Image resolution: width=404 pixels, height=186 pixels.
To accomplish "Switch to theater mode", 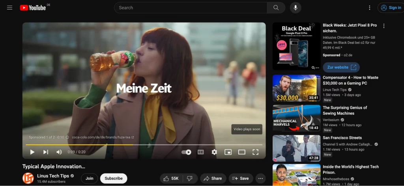I will 242,152.
